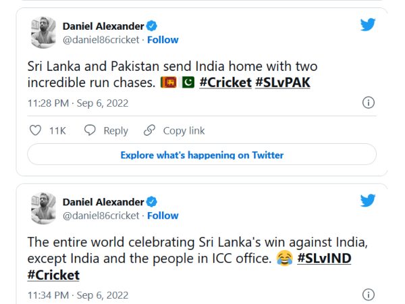This screenshot has width=405, height=304.
Task: Open info icon on the first tweet
Action: [369, 103]
